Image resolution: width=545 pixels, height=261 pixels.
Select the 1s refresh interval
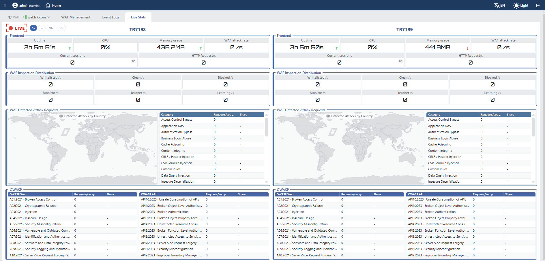tap(33, 28)
